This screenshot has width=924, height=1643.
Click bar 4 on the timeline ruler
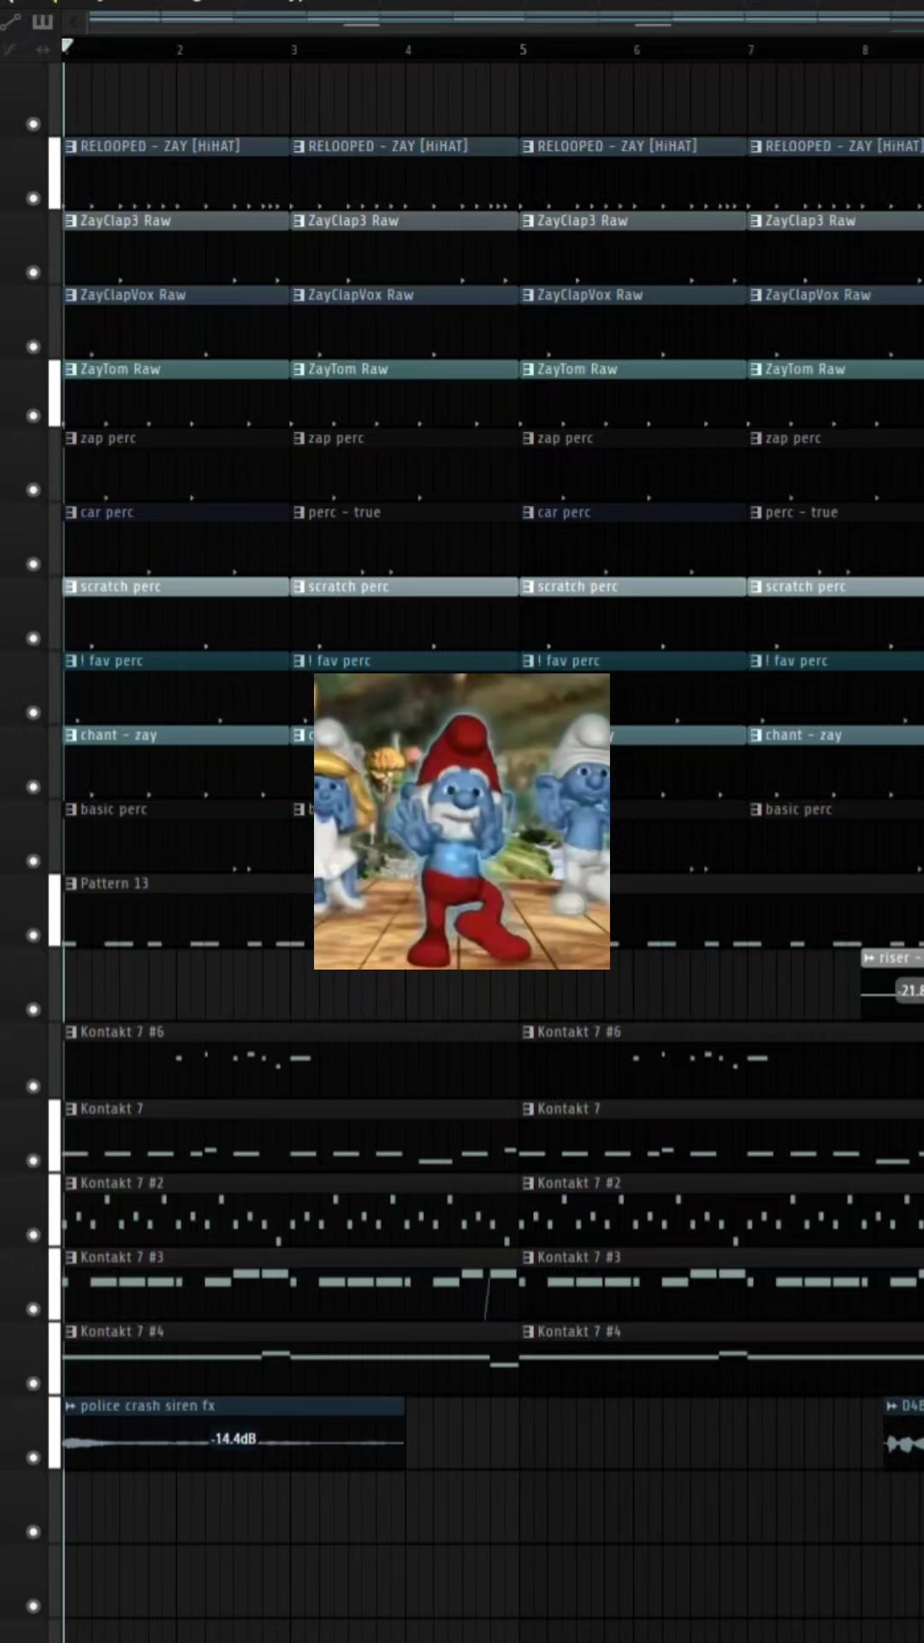tap(408, 50)
